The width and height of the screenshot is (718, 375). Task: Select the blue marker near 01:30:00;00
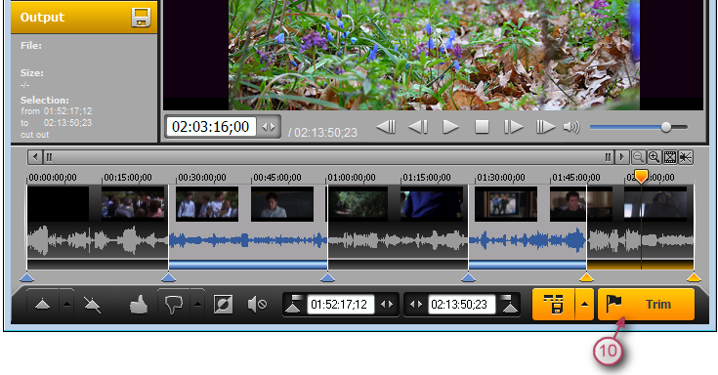tap(468, 277)
